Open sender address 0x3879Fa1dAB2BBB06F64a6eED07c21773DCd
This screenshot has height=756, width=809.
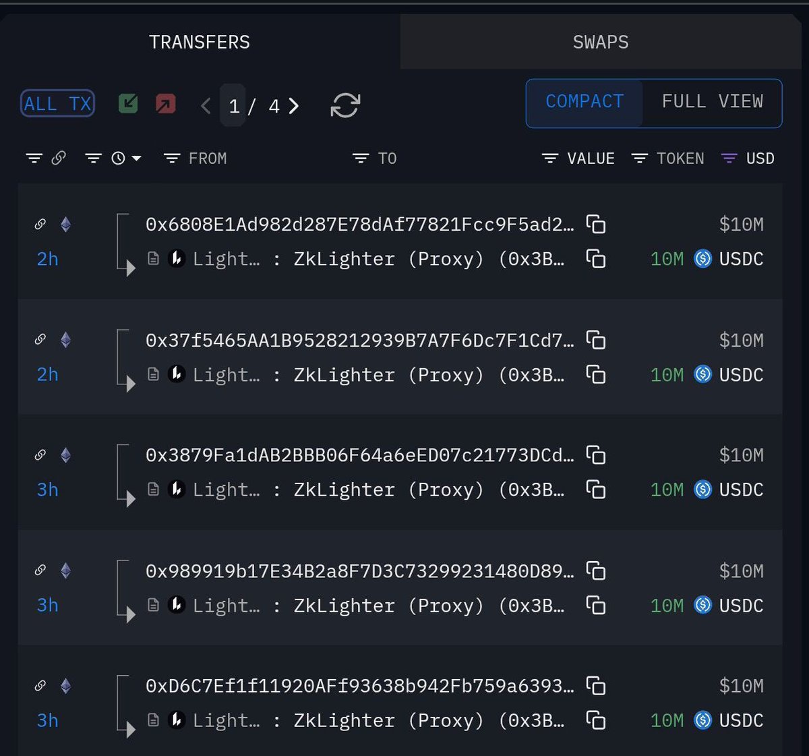[x=360, y=455]
